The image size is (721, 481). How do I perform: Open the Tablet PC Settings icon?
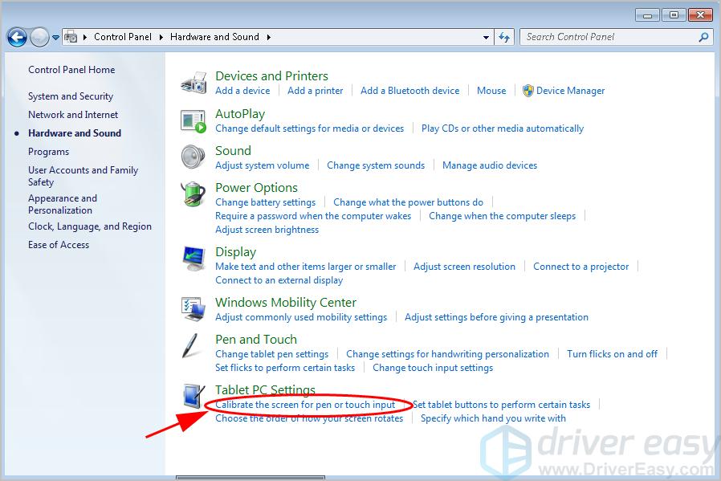pos(193,396)
